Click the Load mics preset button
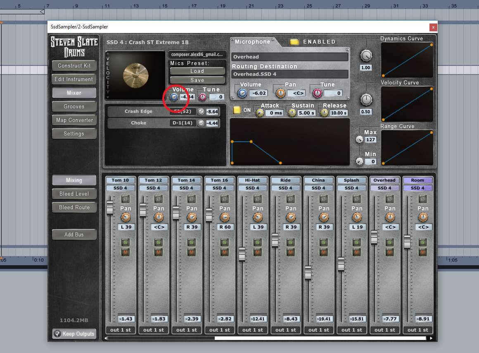The width and height of the screenshot is (479, 353). pyautogui.click(x=197, y=71)
